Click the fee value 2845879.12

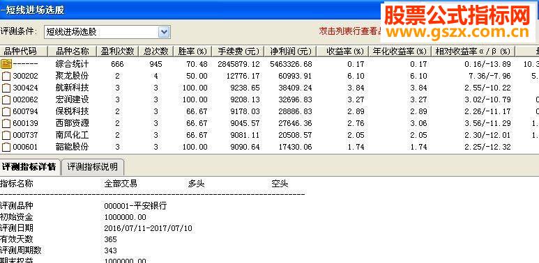pyautogui.click(x=238, y=64)
